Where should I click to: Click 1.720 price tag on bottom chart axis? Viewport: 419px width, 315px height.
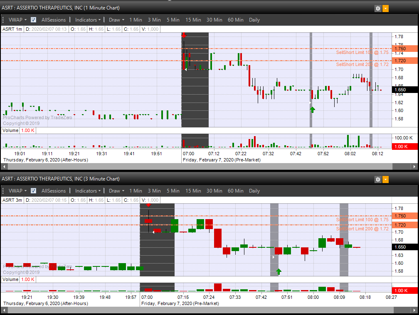tap(404, 225)
